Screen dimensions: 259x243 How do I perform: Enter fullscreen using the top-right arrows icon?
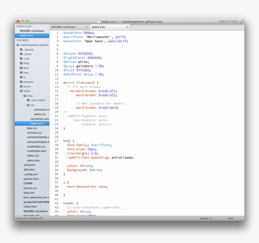point(242,22)
